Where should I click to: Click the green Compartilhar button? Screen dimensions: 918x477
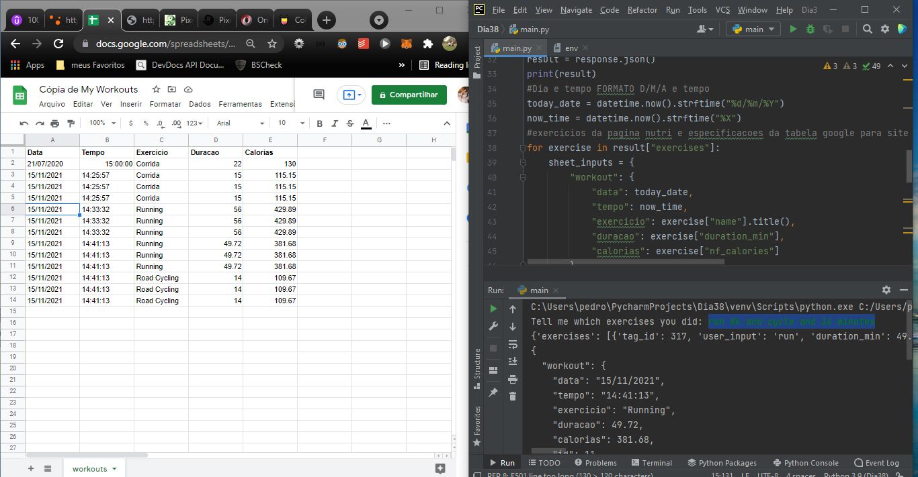[x=409, y=95]
